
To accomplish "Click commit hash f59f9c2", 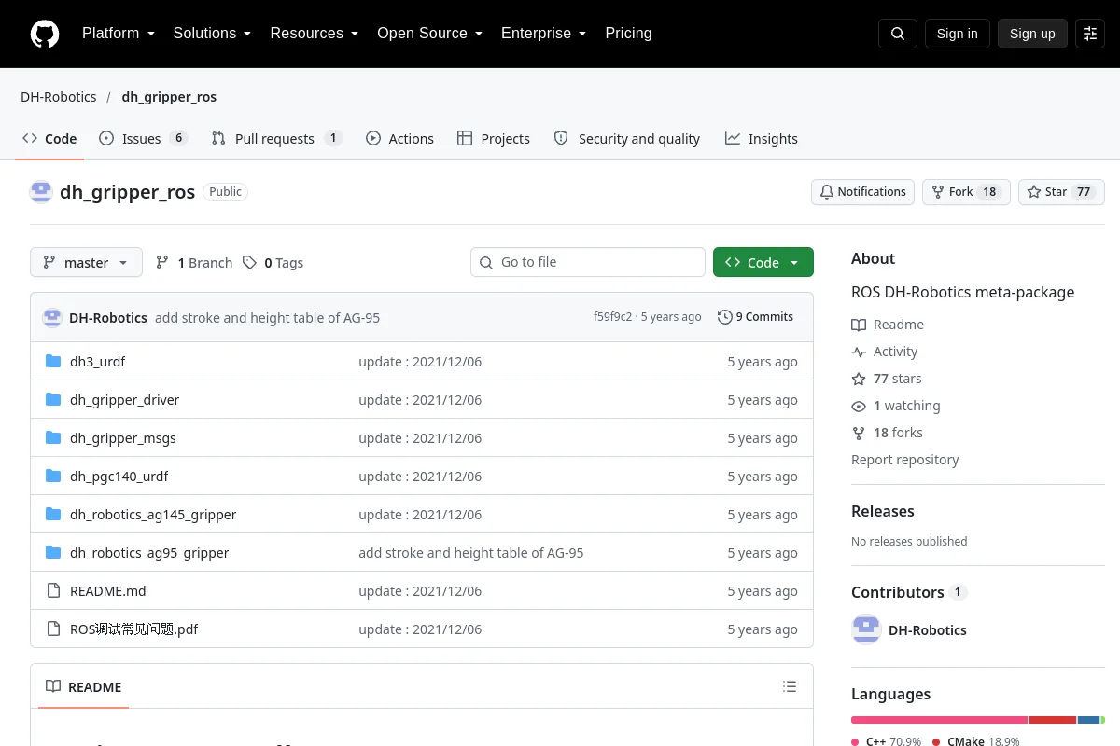I will coord(612,317).
